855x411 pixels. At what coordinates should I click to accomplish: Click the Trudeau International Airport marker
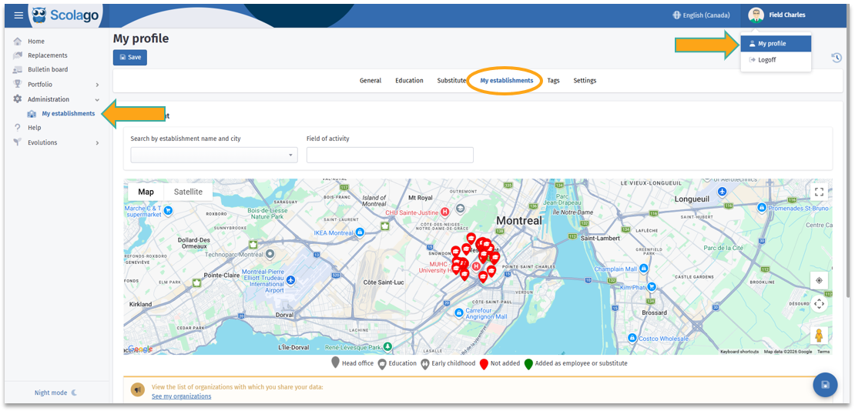(x=290, y=279)
